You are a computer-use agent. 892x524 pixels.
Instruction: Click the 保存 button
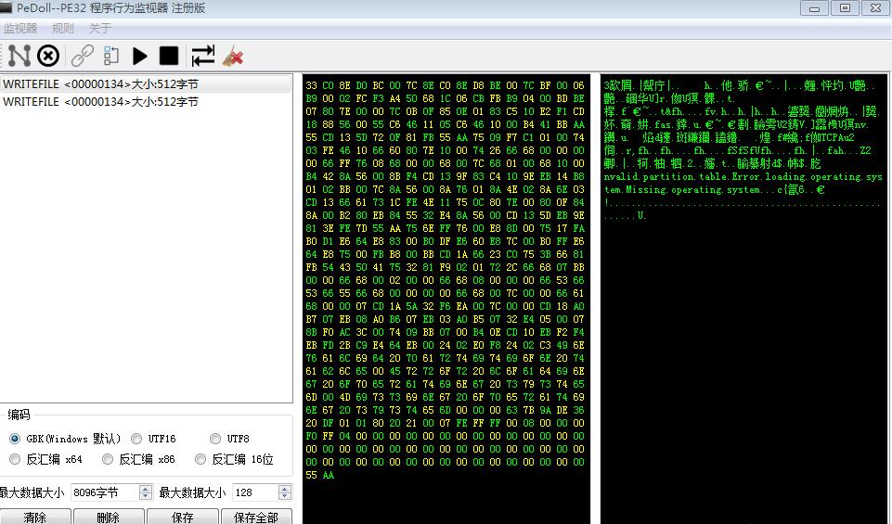pyautogui.click(x=183, y=517)
